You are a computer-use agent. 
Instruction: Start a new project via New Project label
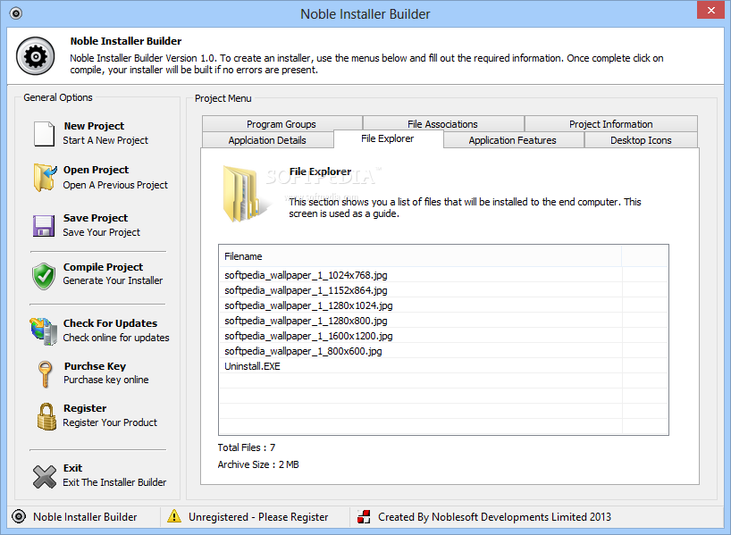click(94, 126)
